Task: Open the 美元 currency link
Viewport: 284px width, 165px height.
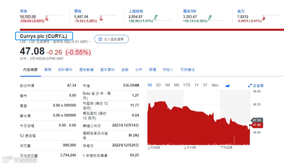Action: click(x=241, y=11)
